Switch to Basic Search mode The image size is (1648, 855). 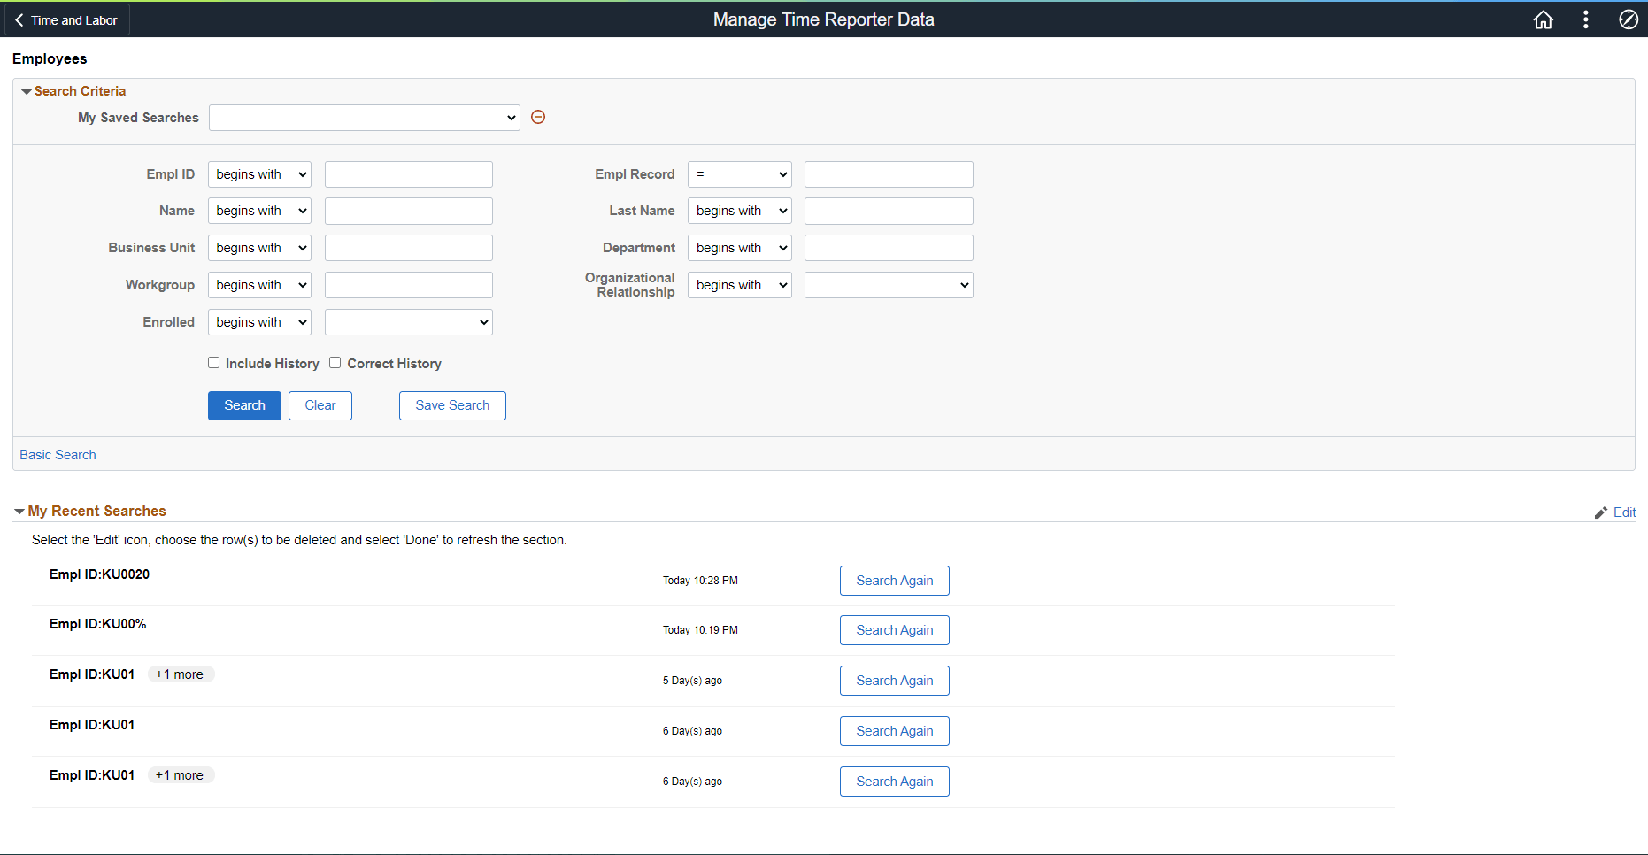pos(57,454)
